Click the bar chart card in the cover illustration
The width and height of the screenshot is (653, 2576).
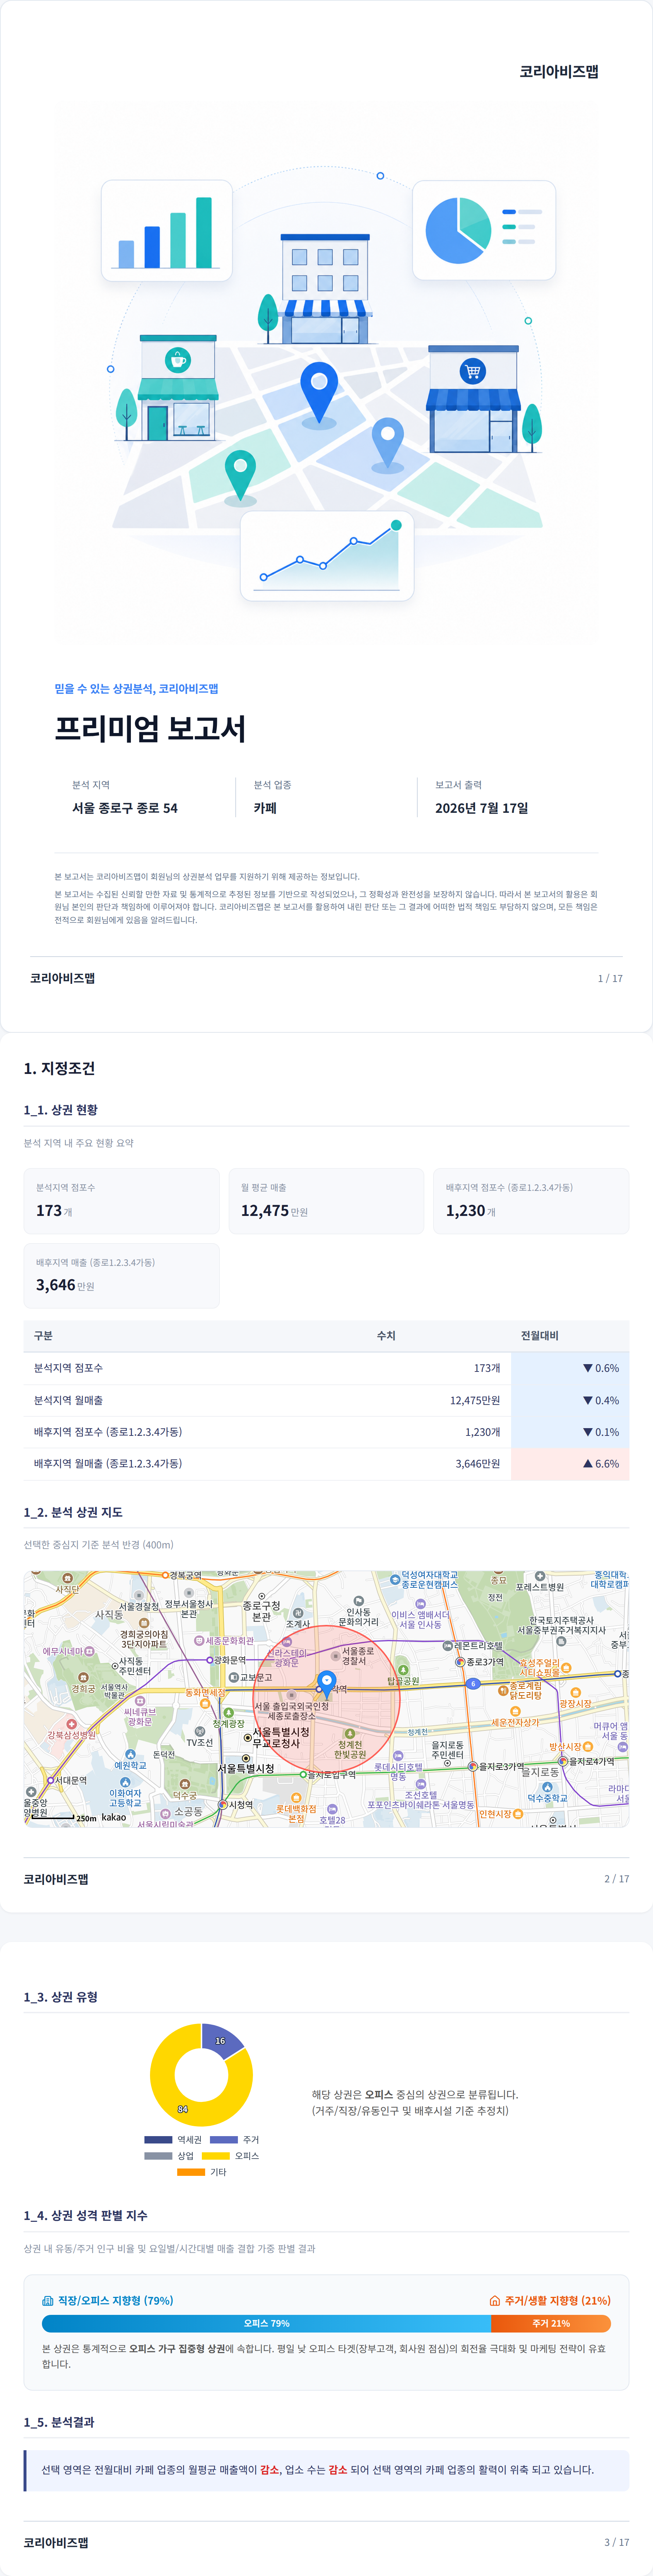tap(167, 230)
